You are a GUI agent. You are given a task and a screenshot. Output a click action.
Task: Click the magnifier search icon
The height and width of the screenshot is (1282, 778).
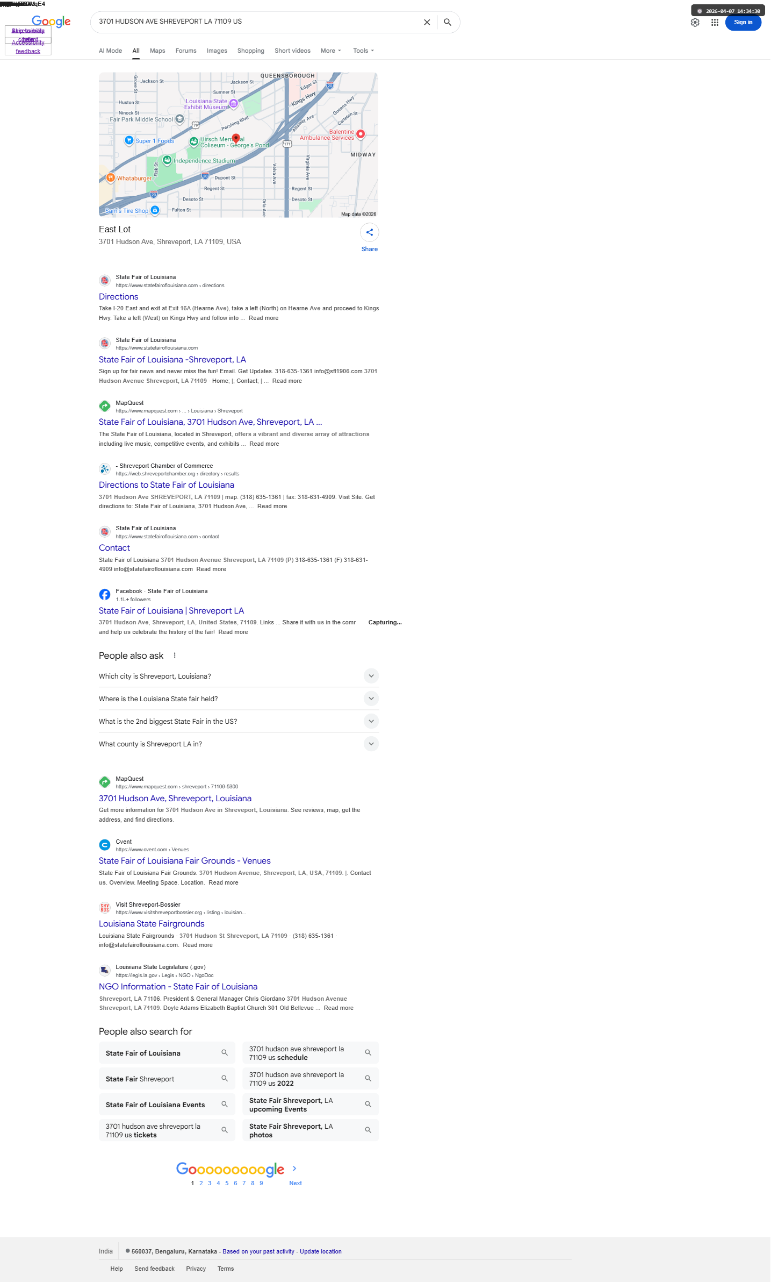coord(447,23)
